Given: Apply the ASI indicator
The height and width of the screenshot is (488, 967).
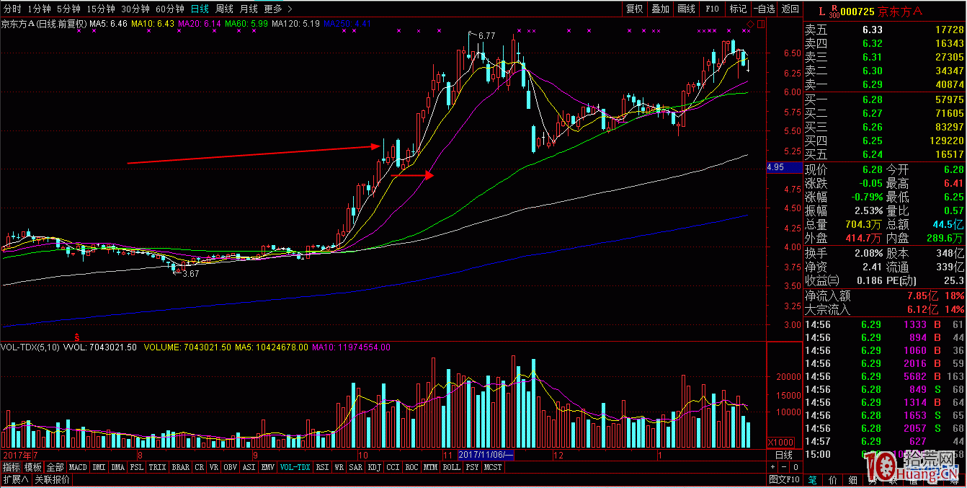Looking at the screenshot, I should pos(249,467).
